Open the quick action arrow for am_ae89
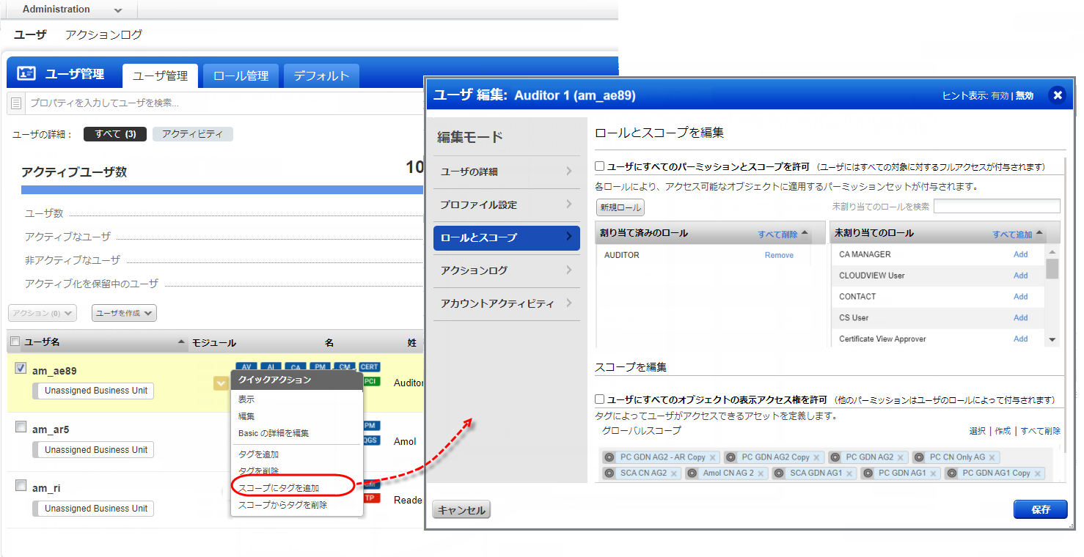The image size is (1084, 557). 220,383
